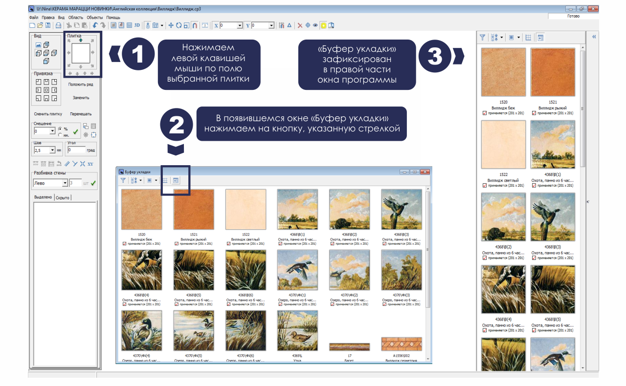Select the Виллидж рыжий 1521 tile in floating window
This screenshot has width=626, height=386.
[x=194, y=209]
